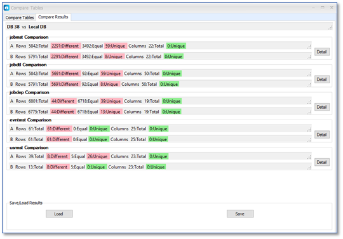The width and height of the screenshot is (343, 239).
Task: Click jobmst row A 59:Unique label
Action: click(116, 46)
